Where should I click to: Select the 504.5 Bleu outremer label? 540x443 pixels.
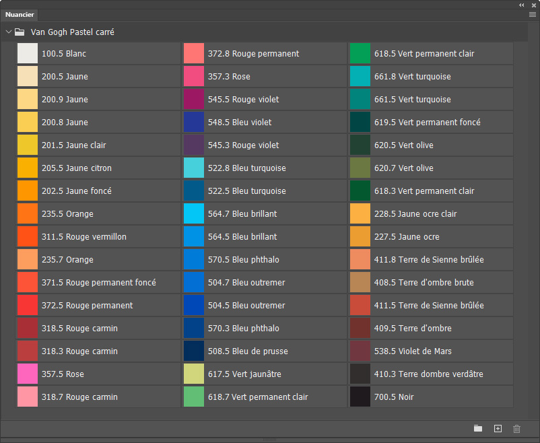click(x=246, y=305)
